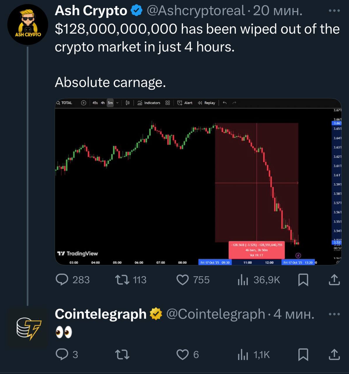
Task: Open the 20 мин. tweet timestamp
Action: 278,11
